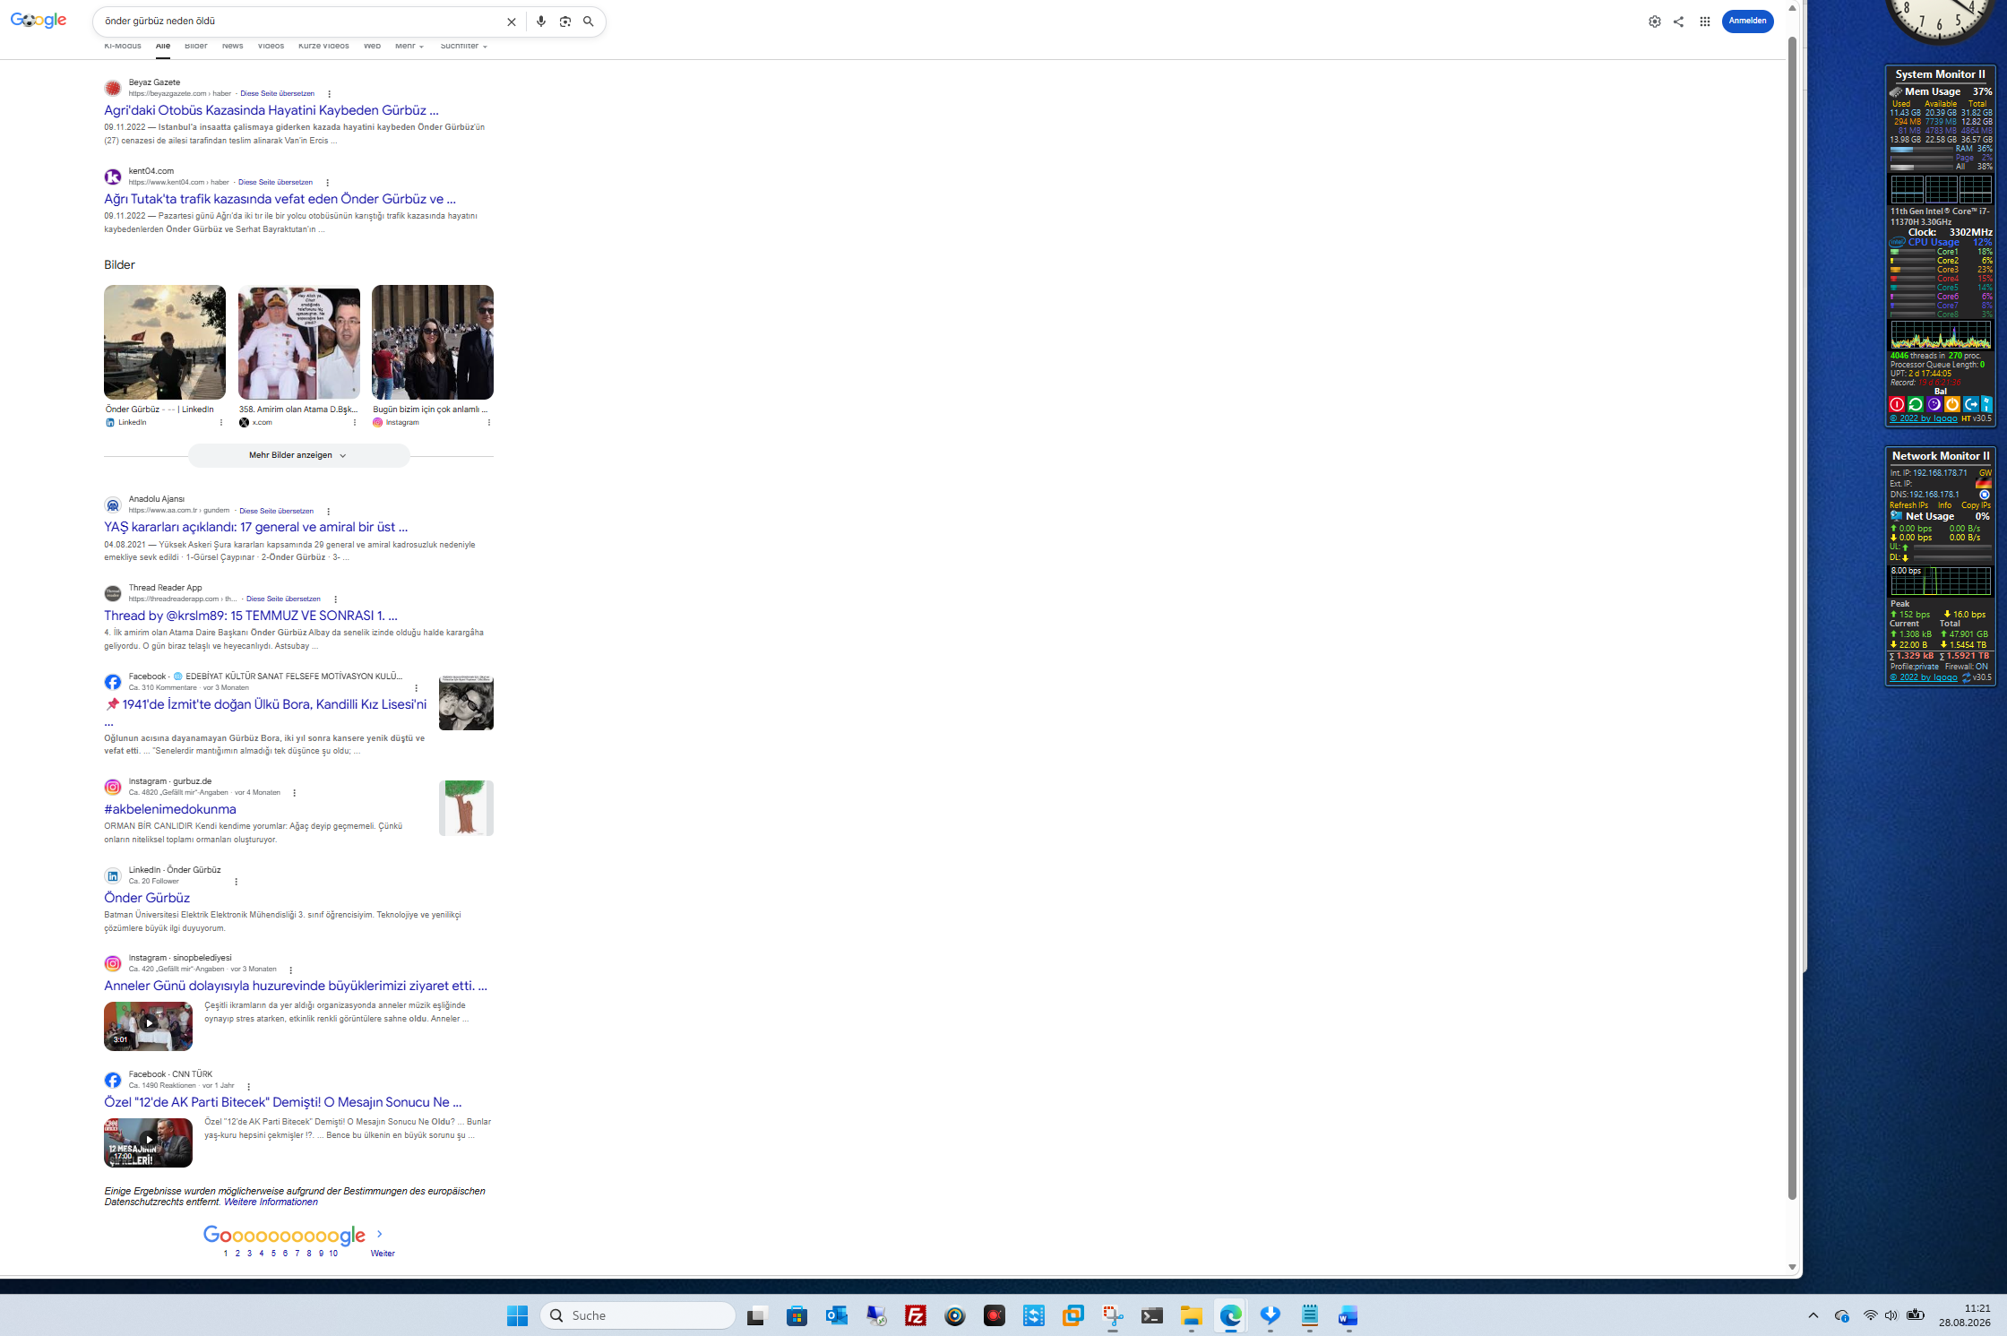The image size is (2007, 1336).
Task: Submit search with the magnifier icon
Action: pyautogui.click(x=589, y=22)
